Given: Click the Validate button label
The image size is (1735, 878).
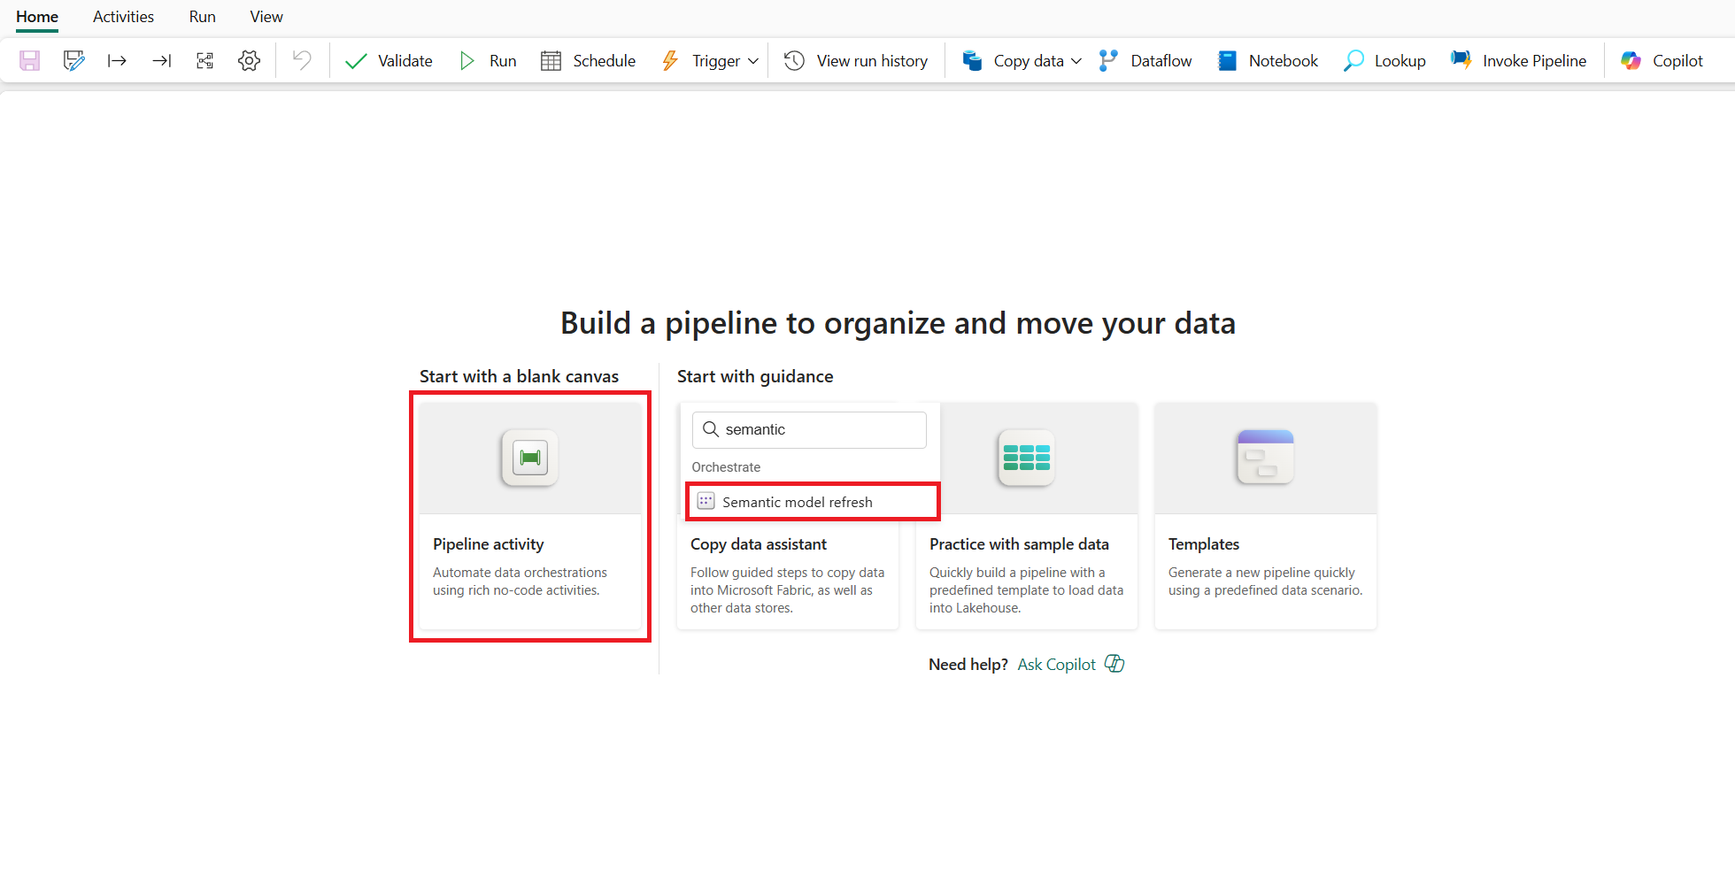Looking at the screenshot, I should pyautogui.click(x=405, y=61).
